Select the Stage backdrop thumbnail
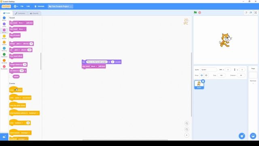Image resolution: width=259 pixels, height=146 pixels. (253, 75)
